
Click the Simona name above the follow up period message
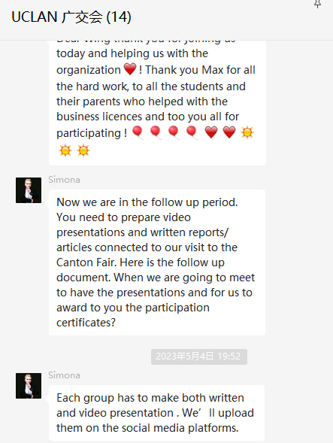pyautogui.click(x=64, y=180)
